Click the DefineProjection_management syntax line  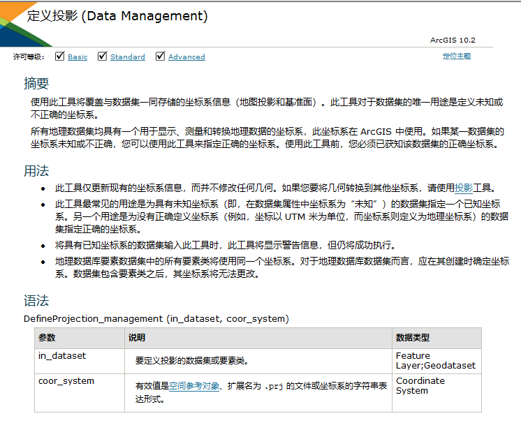click(156, 318)
